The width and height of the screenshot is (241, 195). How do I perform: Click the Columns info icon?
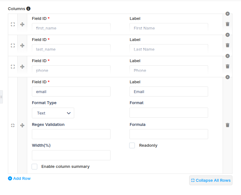[x=28, y=9]
